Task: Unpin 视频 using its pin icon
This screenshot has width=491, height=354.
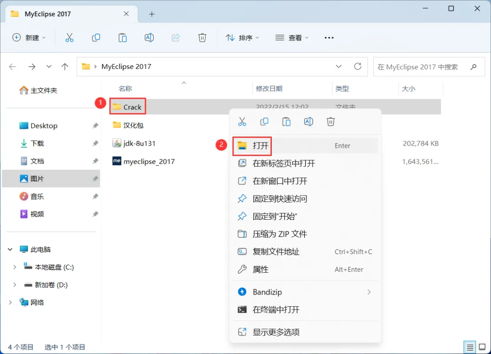Action: tap(95, 214)
